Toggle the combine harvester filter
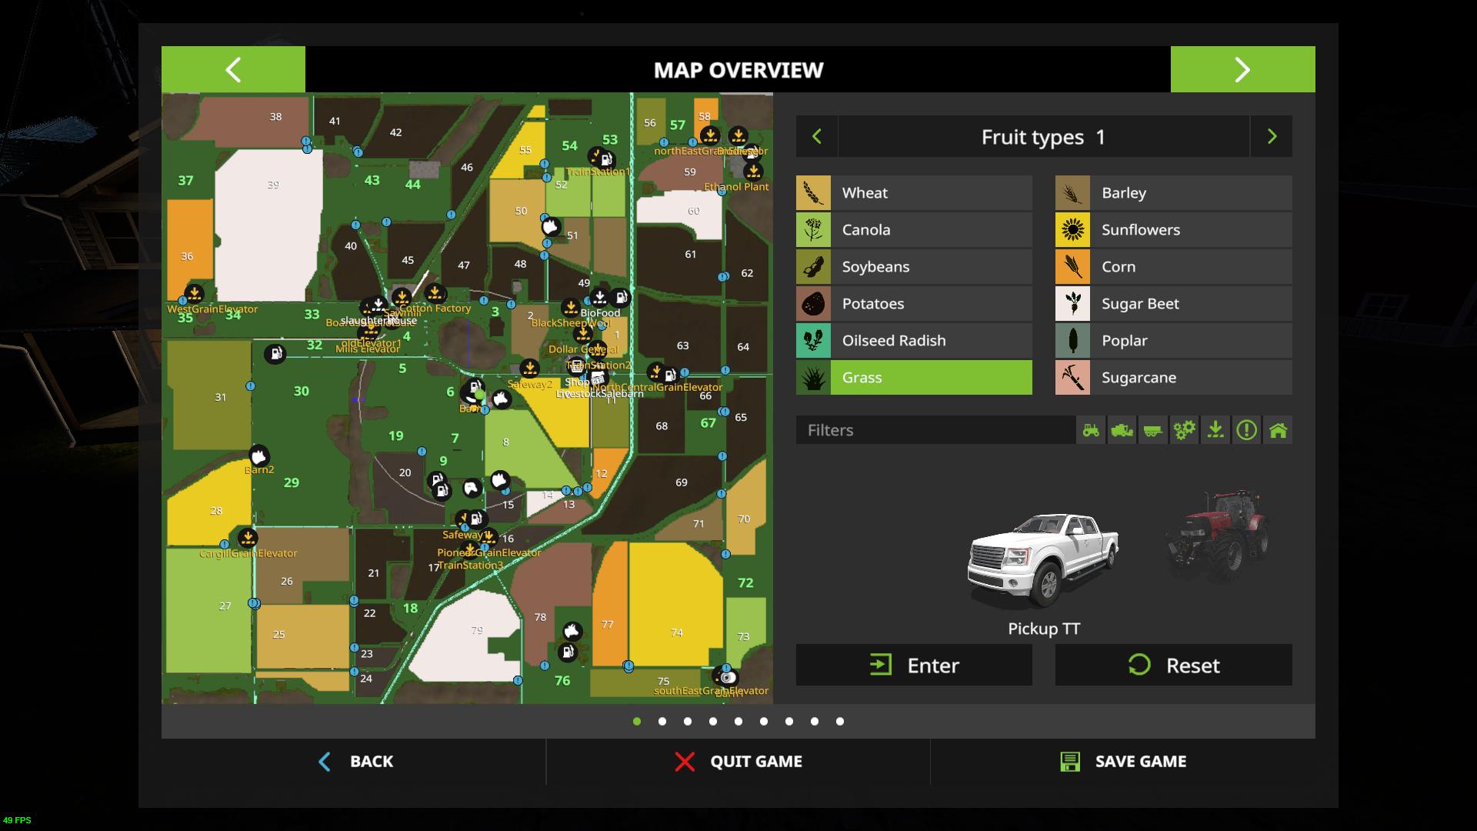The width and height of the screenshot is (1477, 831). (x=1122, y=430)
